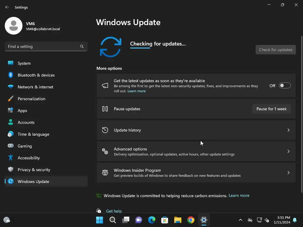This screenshot has height=227, width=303.
Task: Click the notification bell in system tray
Action: pyautogui.click(x=295, y=220)
